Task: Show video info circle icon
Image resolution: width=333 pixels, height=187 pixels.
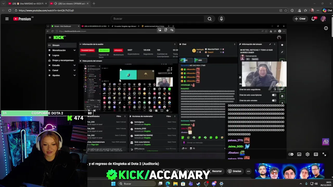Action: click(326, 28)
